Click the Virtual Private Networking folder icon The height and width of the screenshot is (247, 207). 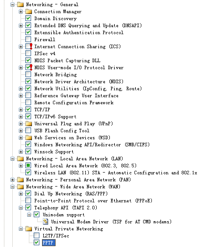[x=28, y=229]
